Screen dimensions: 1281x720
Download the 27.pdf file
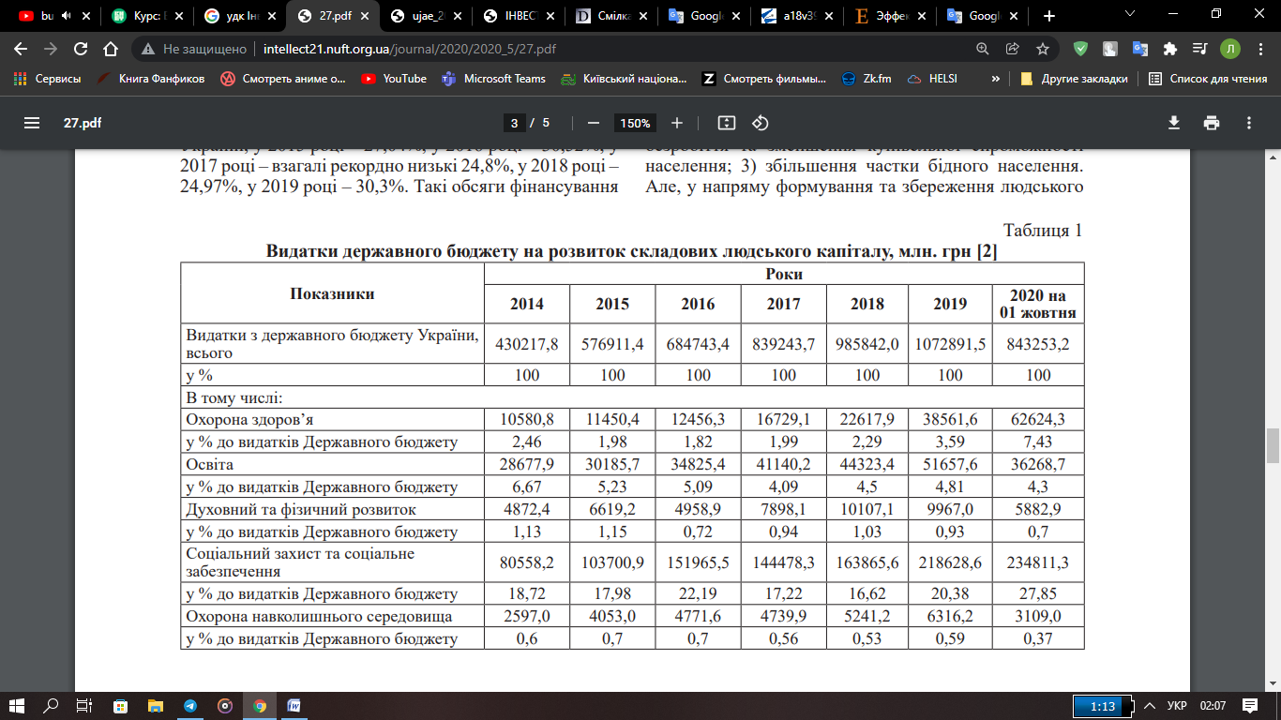(1173, 123)
